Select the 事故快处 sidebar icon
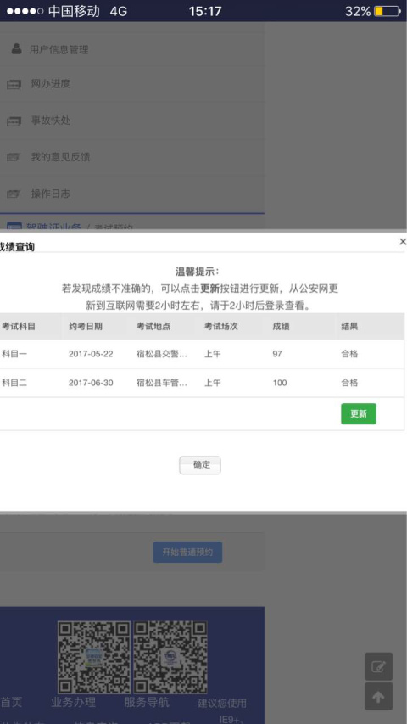This screenshot has height=724, width=407. click(x=14, y=121)
